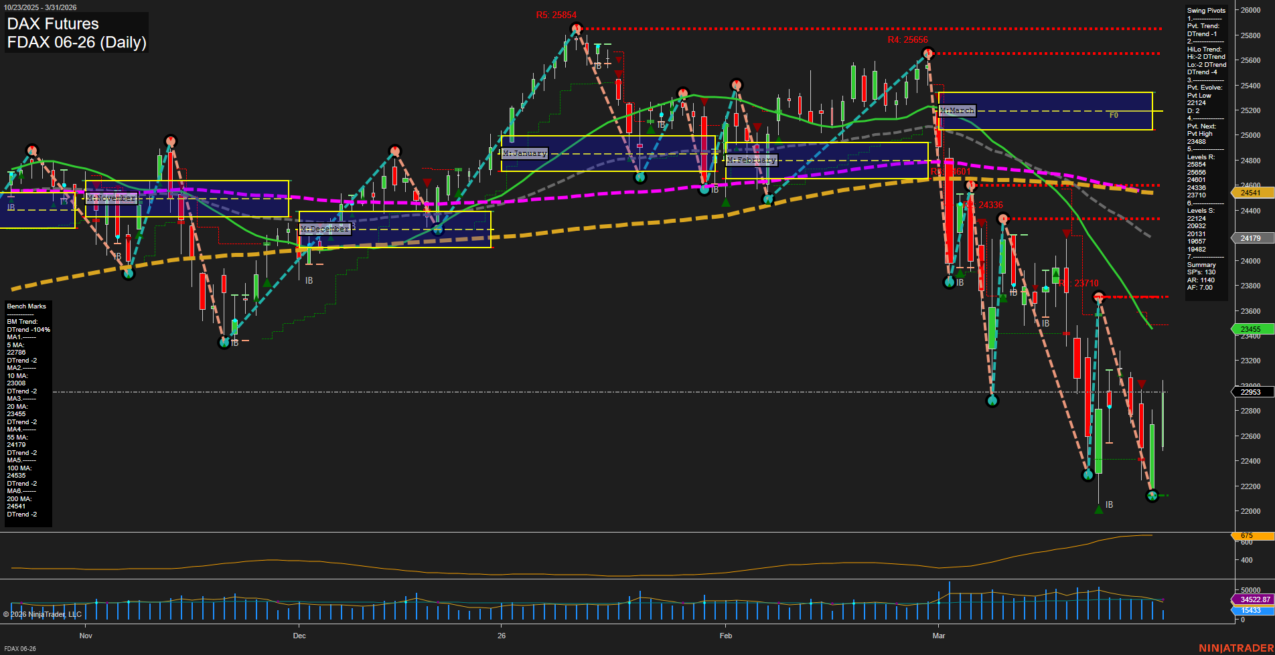This screenshot has width=1275, height=655.
Task: Click the F0 marker inside the March box
Action: pos(1114,114)
